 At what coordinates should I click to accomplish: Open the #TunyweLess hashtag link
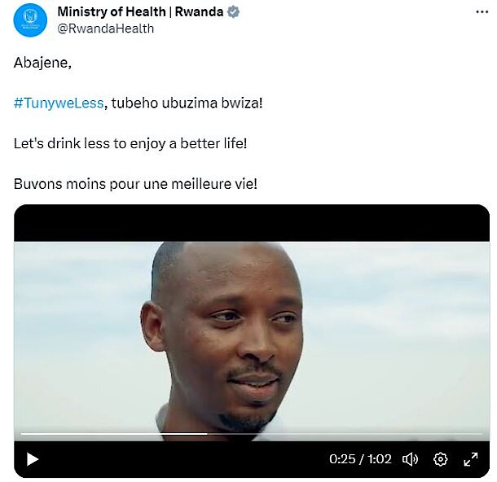pyautogui.click(x=59, y=103)
